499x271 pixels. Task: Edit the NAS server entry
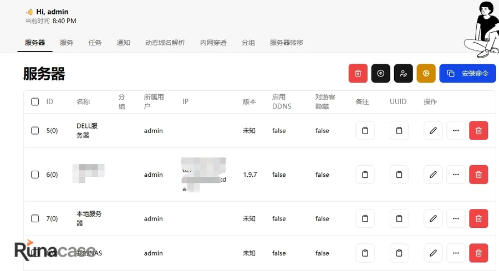(x=433, y=253)
